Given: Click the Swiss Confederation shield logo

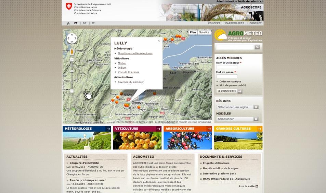Looking at the screenshot, I should click(69, 6).
